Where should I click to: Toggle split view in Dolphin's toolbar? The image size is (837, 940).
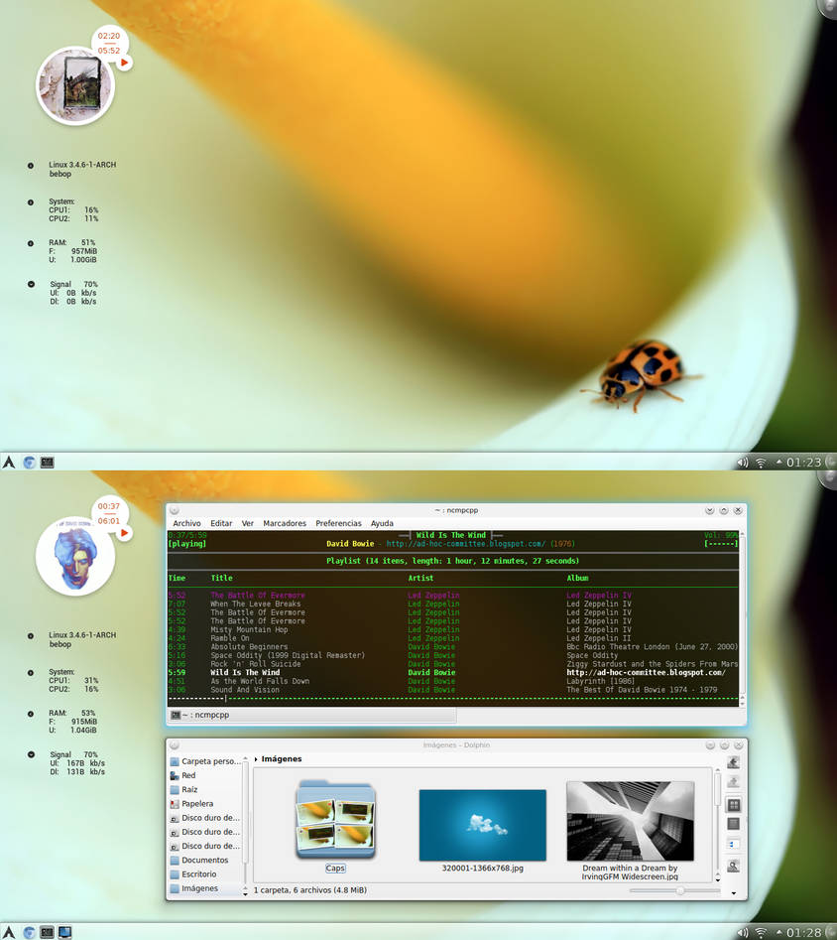click(x=734, y=844)
